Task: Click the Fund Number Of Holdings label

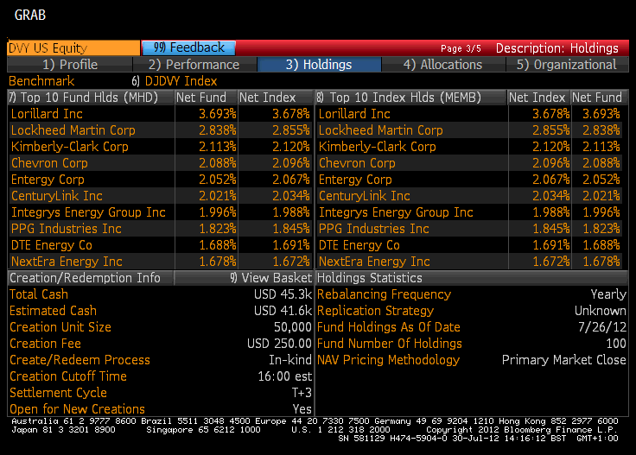Action: (390, 344)
